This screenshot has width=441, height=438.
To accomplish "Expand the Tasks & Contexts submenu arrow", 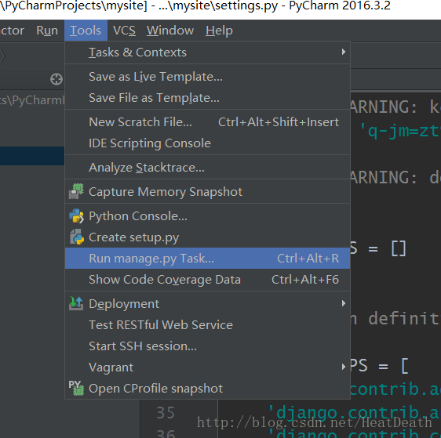I will (343, 52).
